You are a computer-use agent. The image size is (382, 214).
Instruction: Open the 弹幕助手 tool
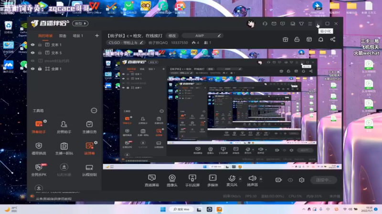tap(39, 127)
